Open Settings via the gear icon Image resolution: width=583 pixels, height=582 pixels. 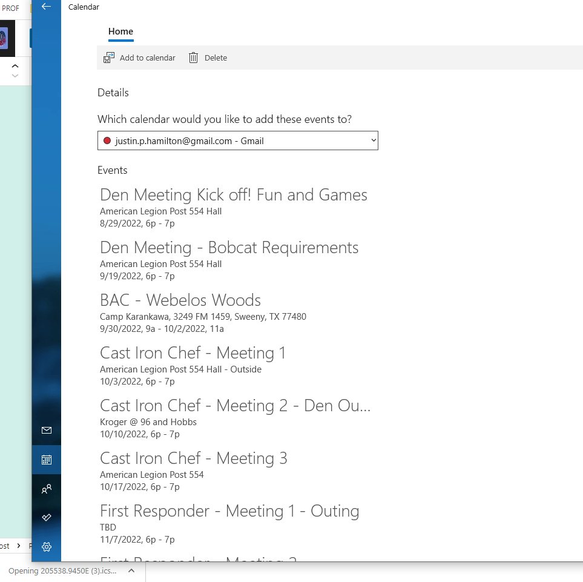click(47, 547)
